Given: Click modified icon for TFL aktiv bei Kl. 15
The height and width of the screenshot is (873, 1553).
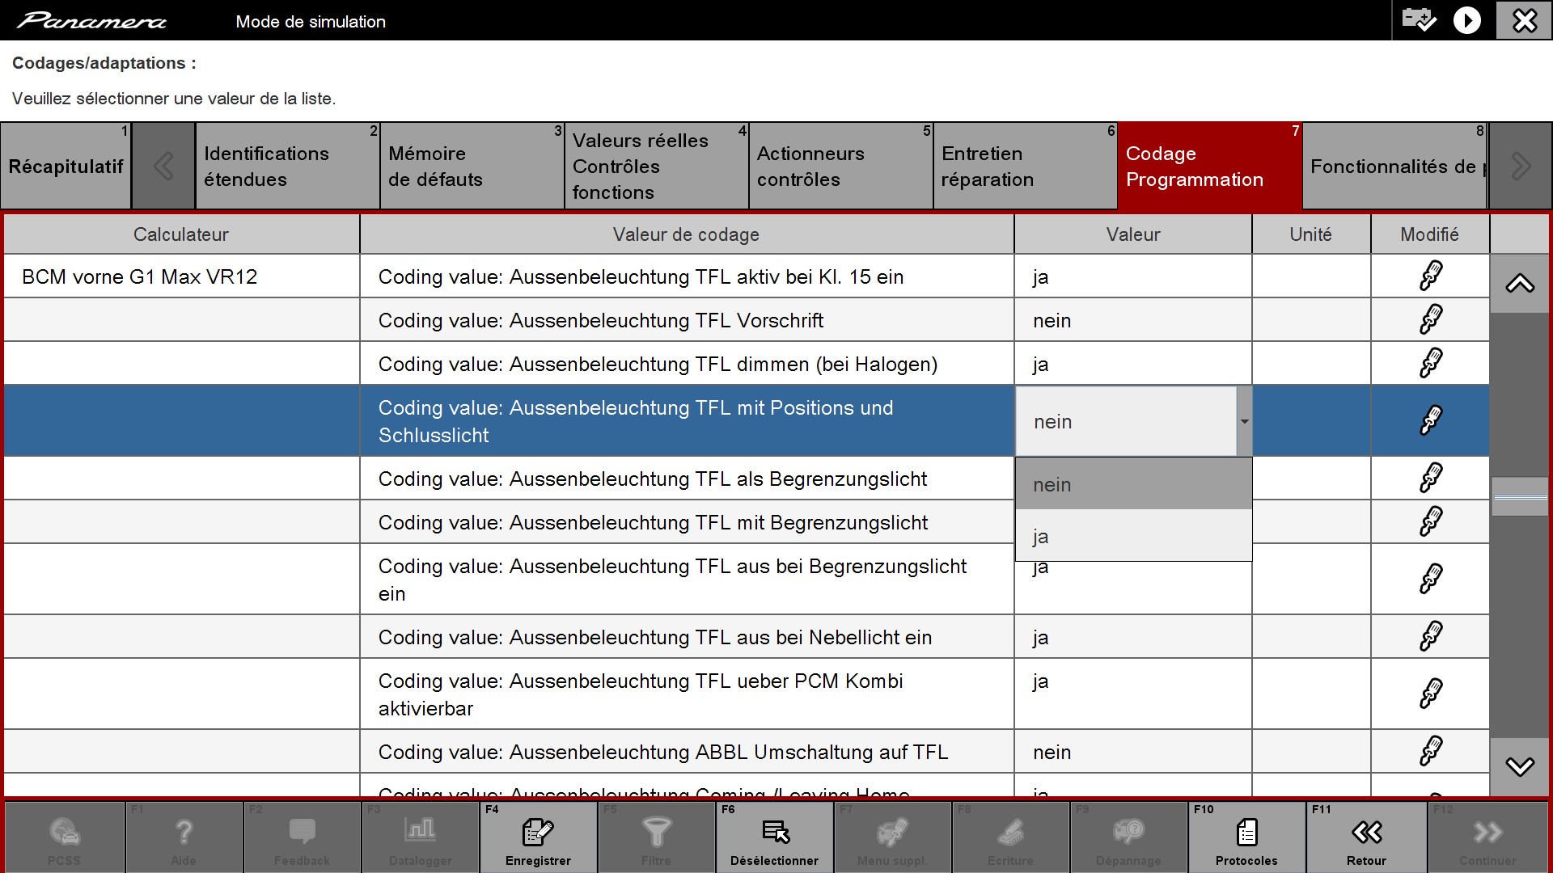Looking at the screenshot, I should (x=1431, y=276).
